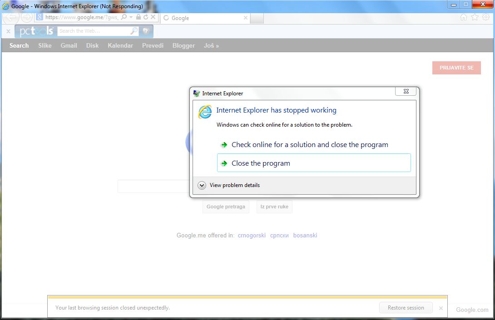
Task: Select the Google browser tab
Action: click(x=205, y=18)
